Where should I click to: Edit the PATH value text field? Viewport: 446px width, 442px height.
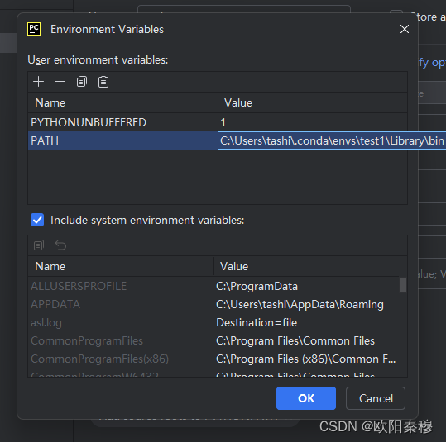pyautogui.click(x=332, y=140)
